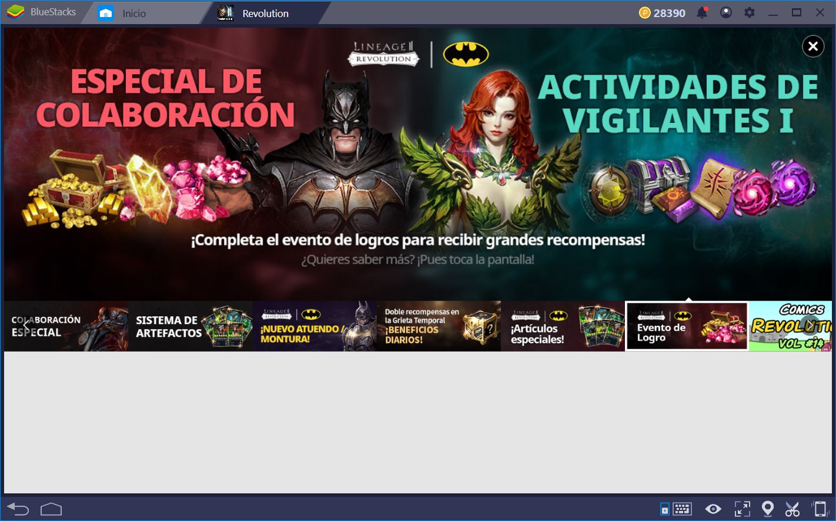
Task: Open Comics Revolution Vol #14 thumbnail
Action: pyautogui.click(x=790, y=326)
